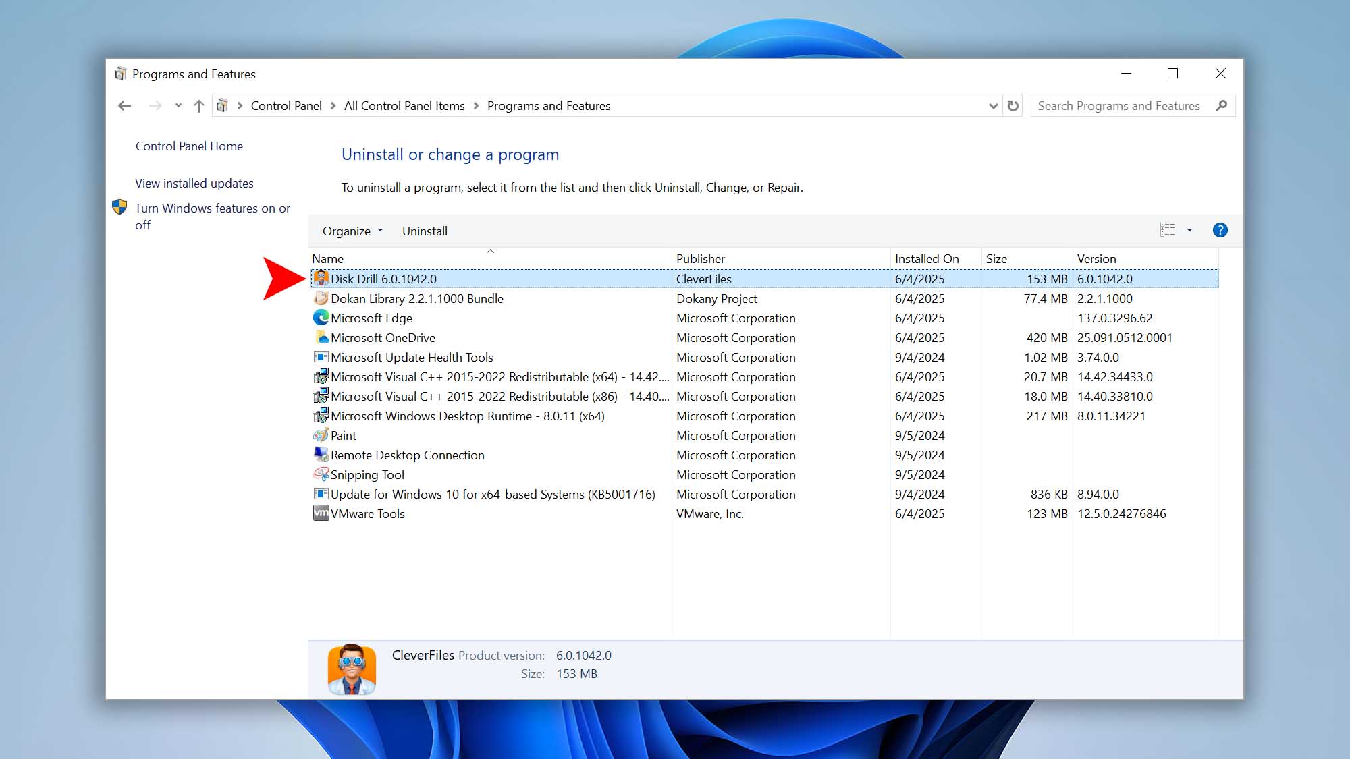Sort by Size column header

[1027, 258]
